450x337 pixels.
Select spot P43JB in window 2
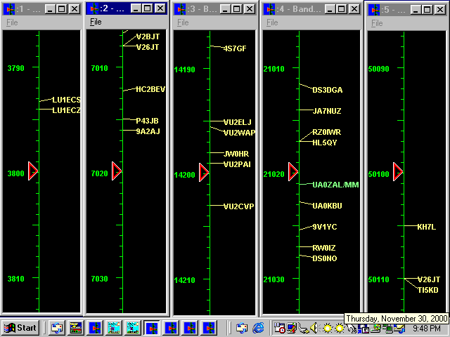click(147, 121)
